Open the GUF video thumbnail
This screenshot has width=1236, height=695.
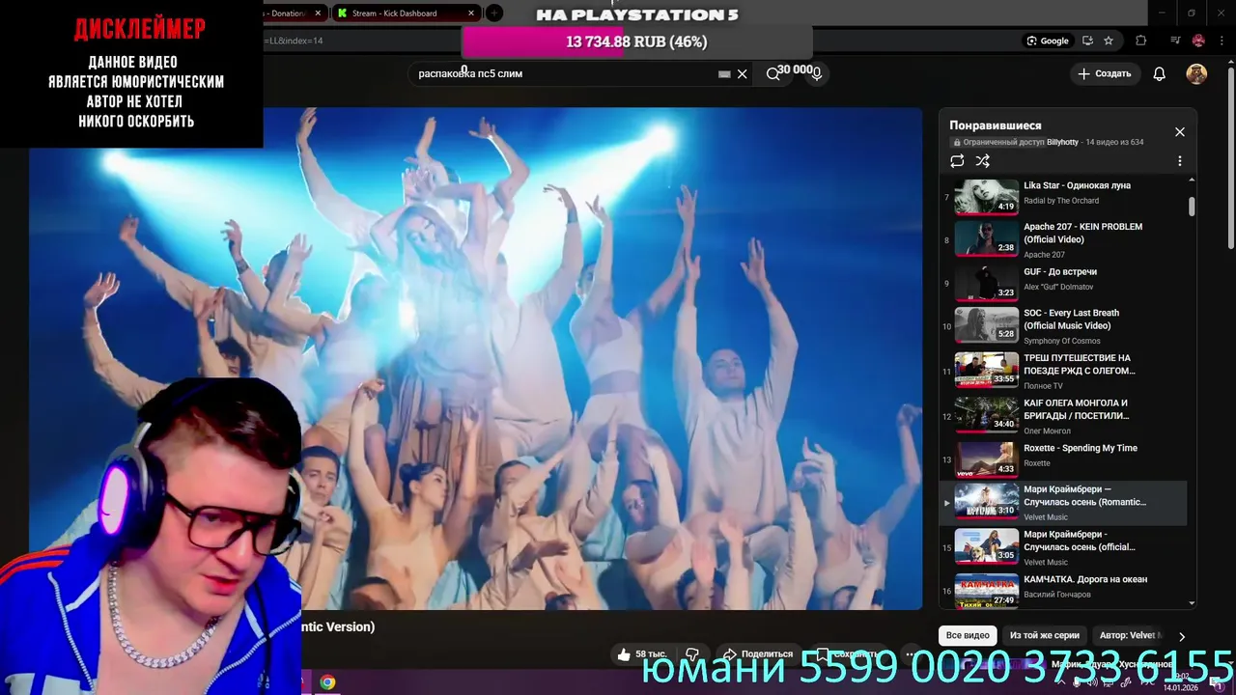987,284
